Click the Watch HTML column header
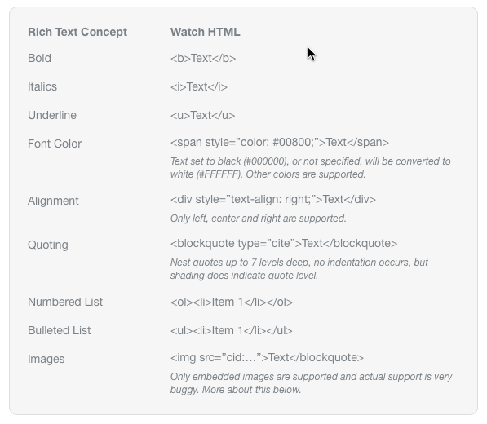 pos(205,32)
